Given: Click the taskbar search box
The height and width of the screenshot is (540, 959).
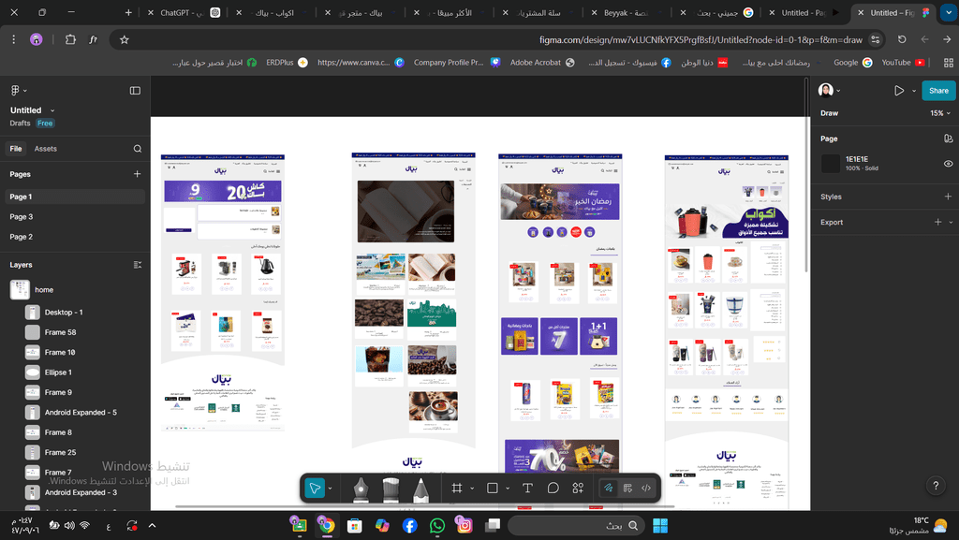Looking at the screenshot, I should 576,525.
